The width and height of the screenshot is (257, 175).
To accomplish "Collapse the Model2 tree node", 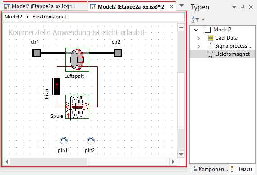I will point(196,30).
